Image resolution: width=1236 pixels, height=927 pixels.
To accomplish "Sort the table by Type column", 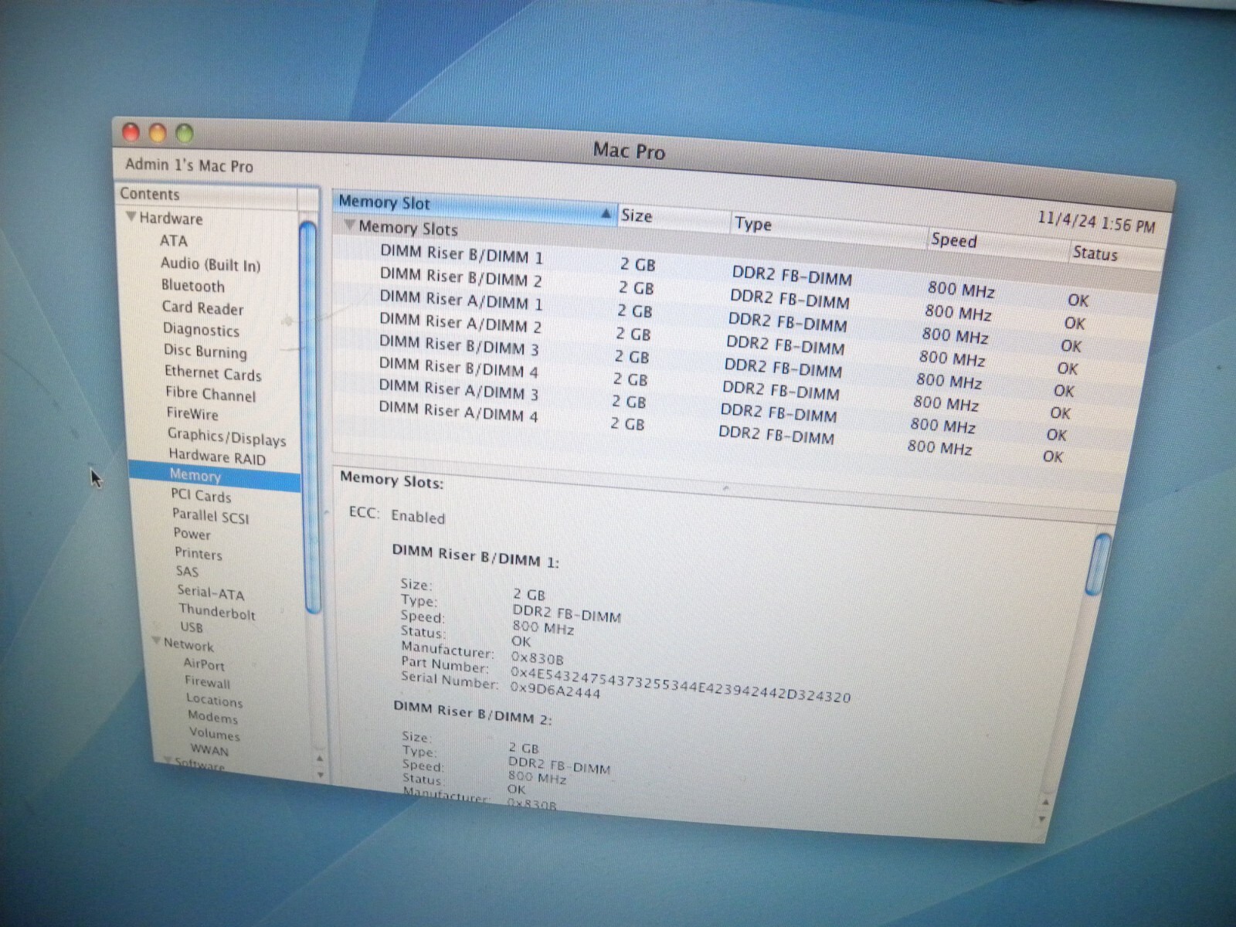I will point(753,224).
